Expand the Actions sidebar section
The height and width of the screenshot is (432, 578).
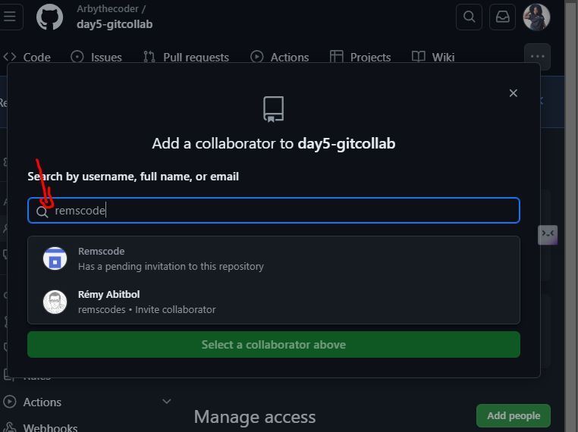166,402
